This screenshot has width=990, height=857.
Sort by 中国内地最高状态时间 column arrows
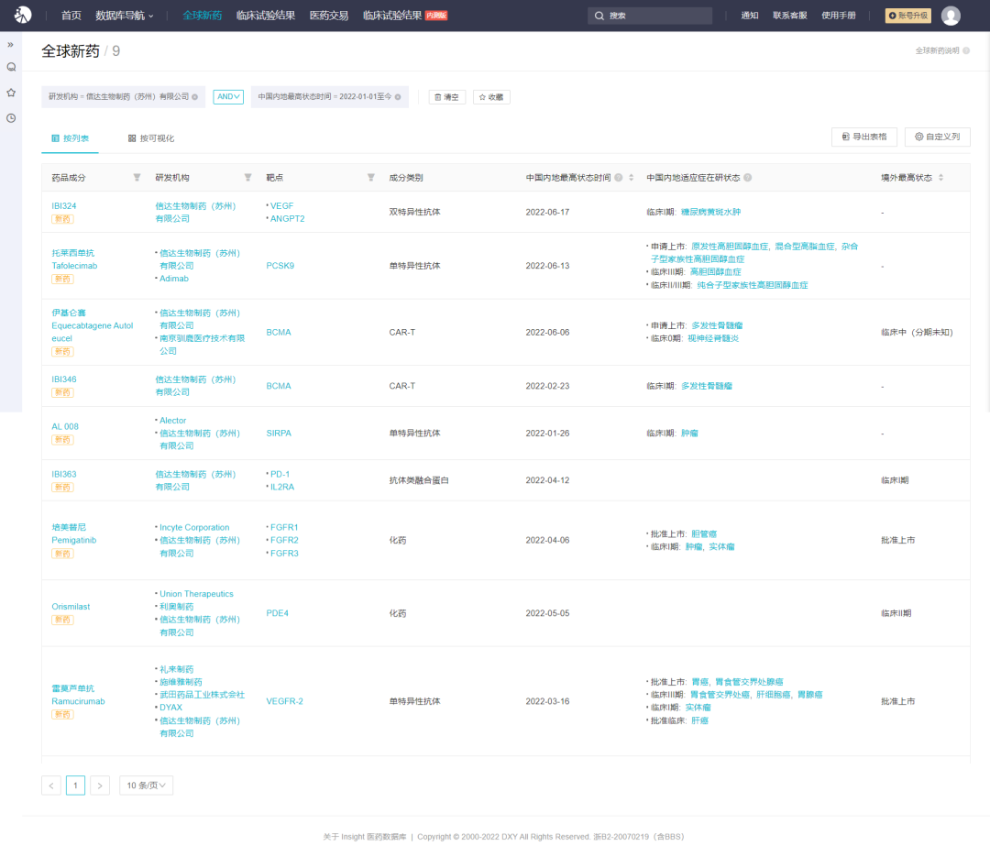click(x=632, y=178)
